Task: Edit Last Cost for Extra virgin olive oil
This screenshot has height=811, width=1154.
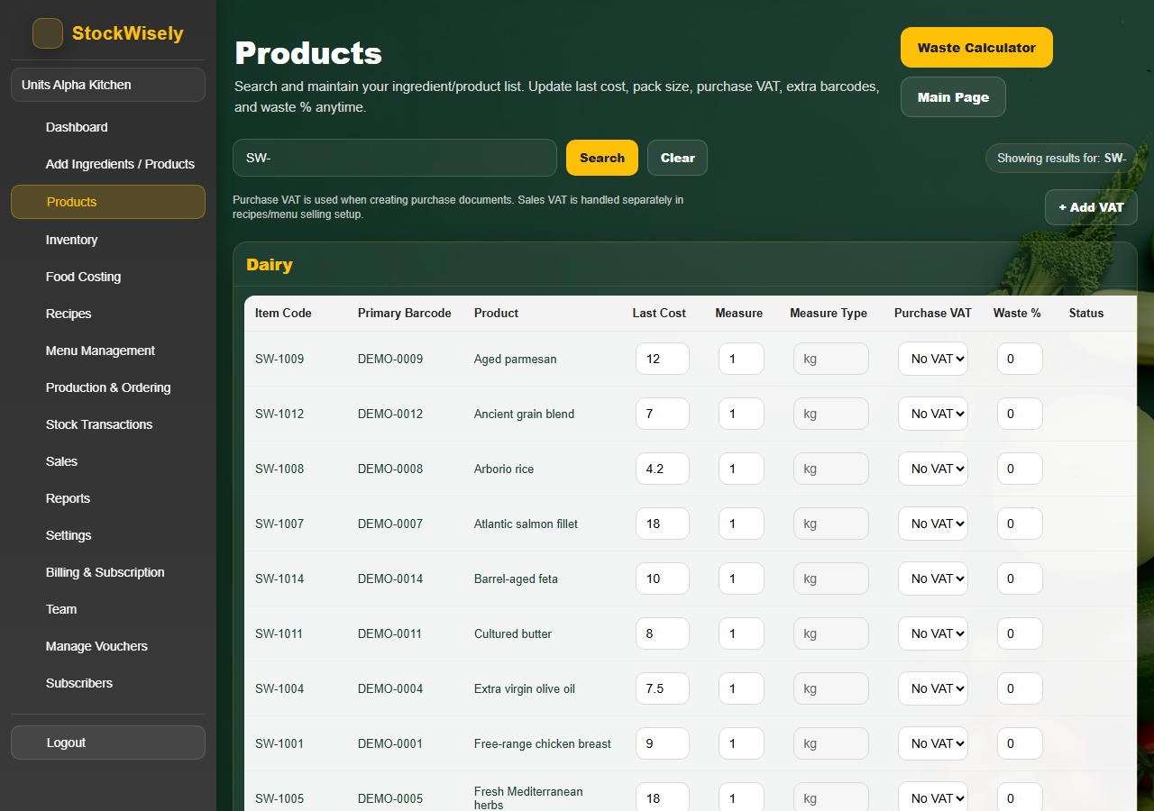Action: (663, 688)
